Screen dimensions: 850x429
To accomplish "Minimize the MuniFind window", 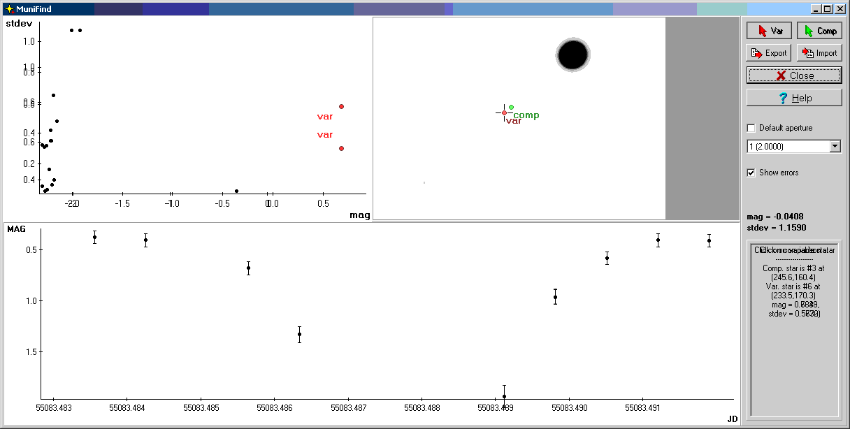I will [816, 9].
